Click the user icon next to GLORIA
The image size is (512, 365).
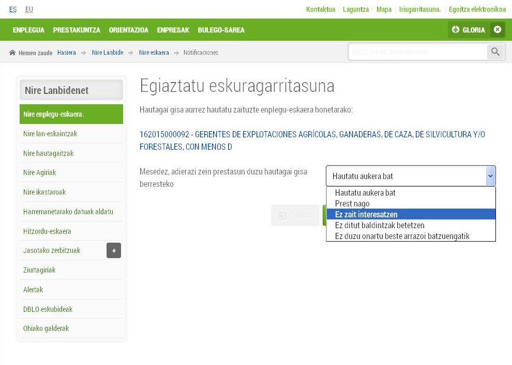click(456, 30)
